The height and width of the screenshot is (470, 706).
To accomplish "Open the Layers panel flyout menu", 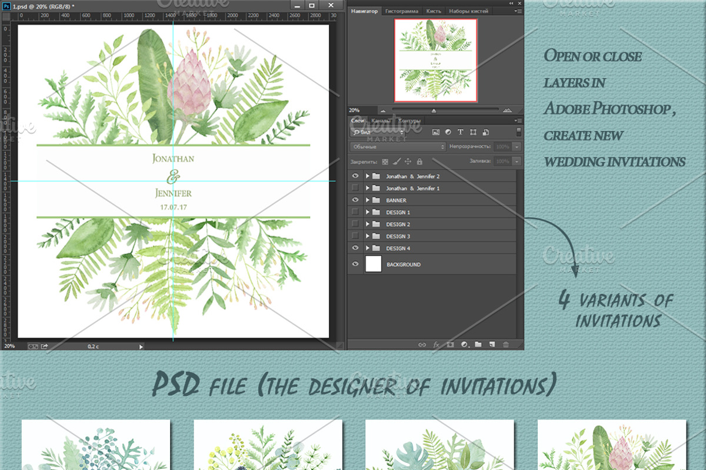I will coord(518,120).
